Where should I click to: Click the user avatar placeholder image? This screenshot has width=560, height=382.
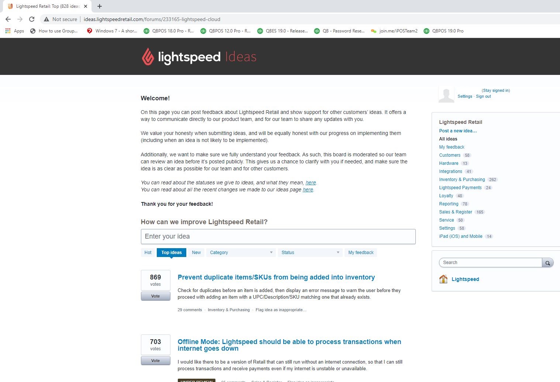point(446,95)
